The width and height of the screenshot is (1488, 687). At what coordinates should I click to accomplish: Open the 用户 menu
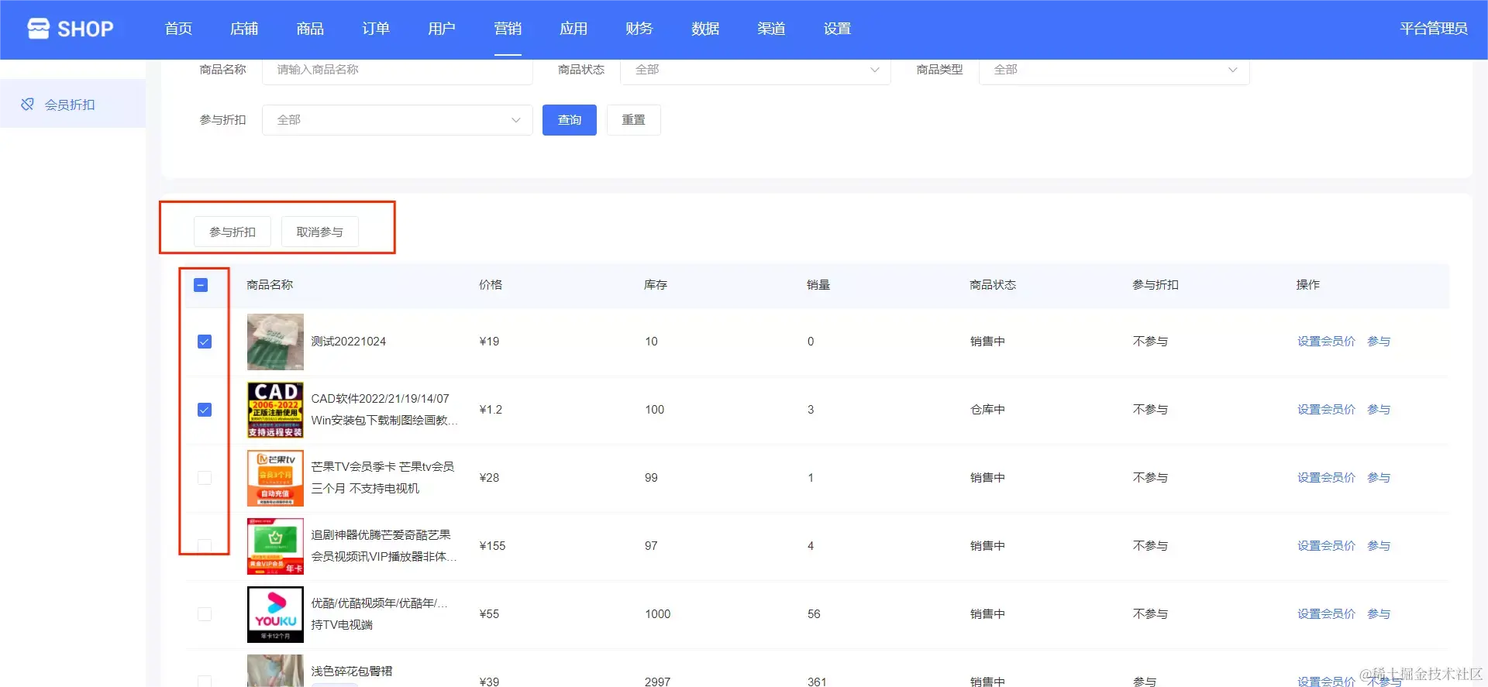click(442, 29)
